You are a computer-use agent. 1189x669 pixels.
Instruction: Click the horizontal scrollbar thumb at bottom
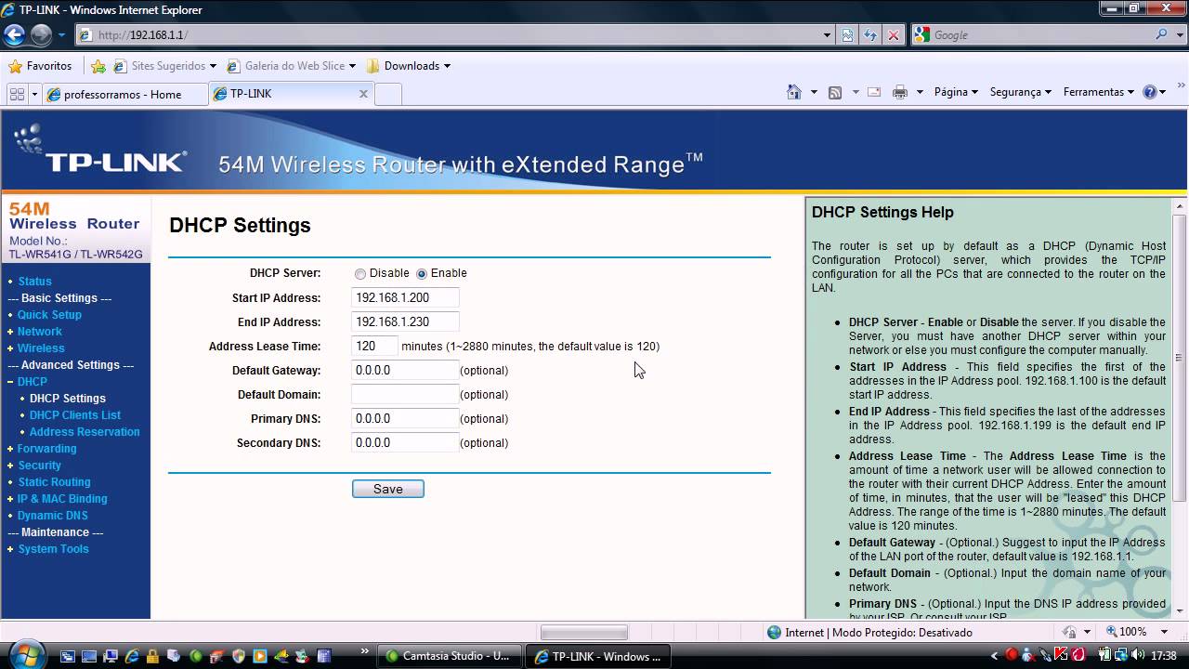click(x=584, y=632)
